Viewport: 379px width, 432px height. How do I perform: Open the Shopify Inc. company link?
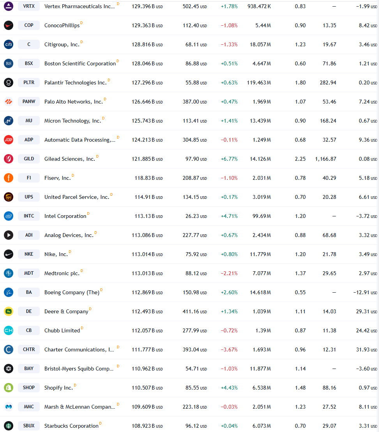58,388
